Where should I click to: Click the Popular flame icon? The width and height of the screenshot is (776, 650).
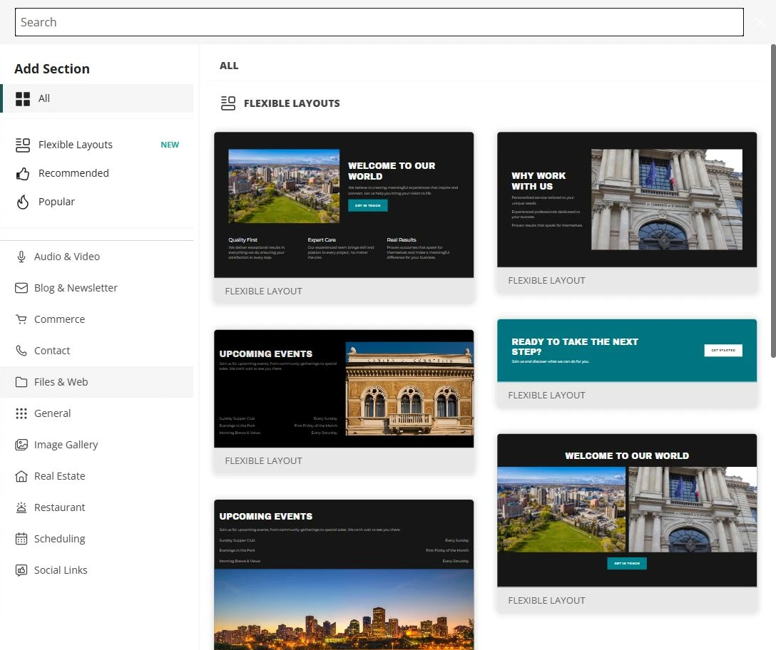tap(23, 202)
